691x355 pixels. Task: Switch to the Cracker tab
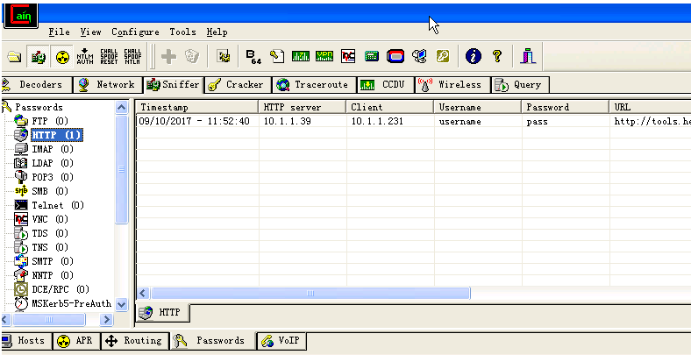click(238, 84)
